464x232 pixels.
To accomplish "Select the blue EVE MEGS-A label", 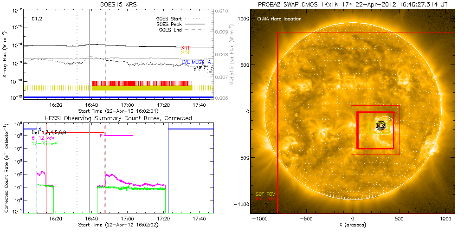I will [x=197, y=61].
